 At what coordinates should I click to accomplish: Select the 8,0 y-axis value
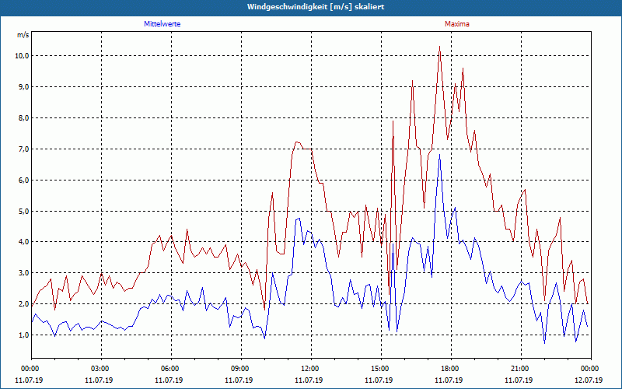[x=23, y=118]
